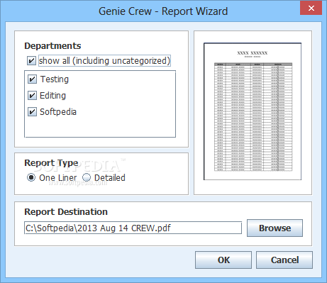
Task: Uncheck the Testing department
Action: (32, 79)
